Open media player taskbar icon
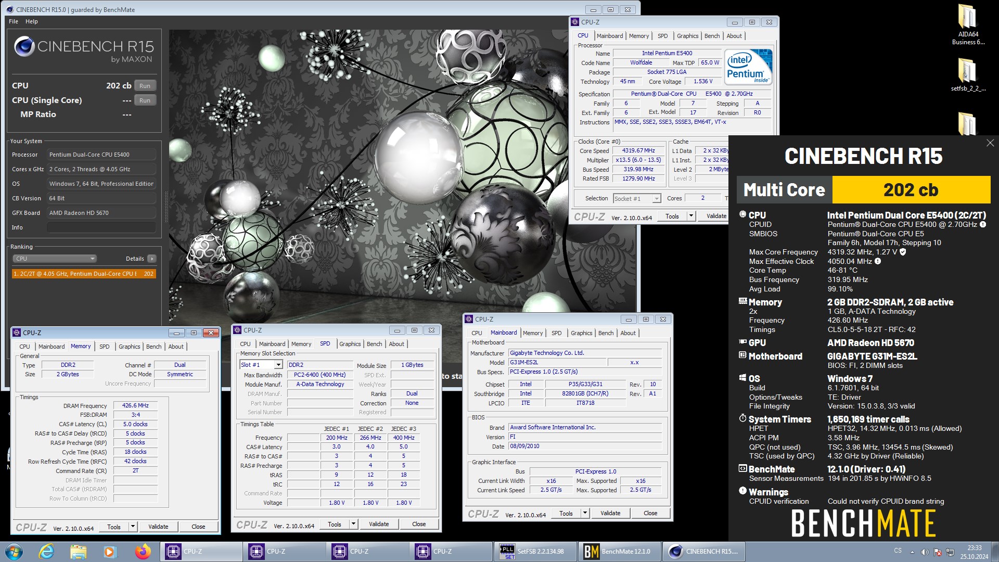This screenshot has height=562, width=999. [109, 552]
